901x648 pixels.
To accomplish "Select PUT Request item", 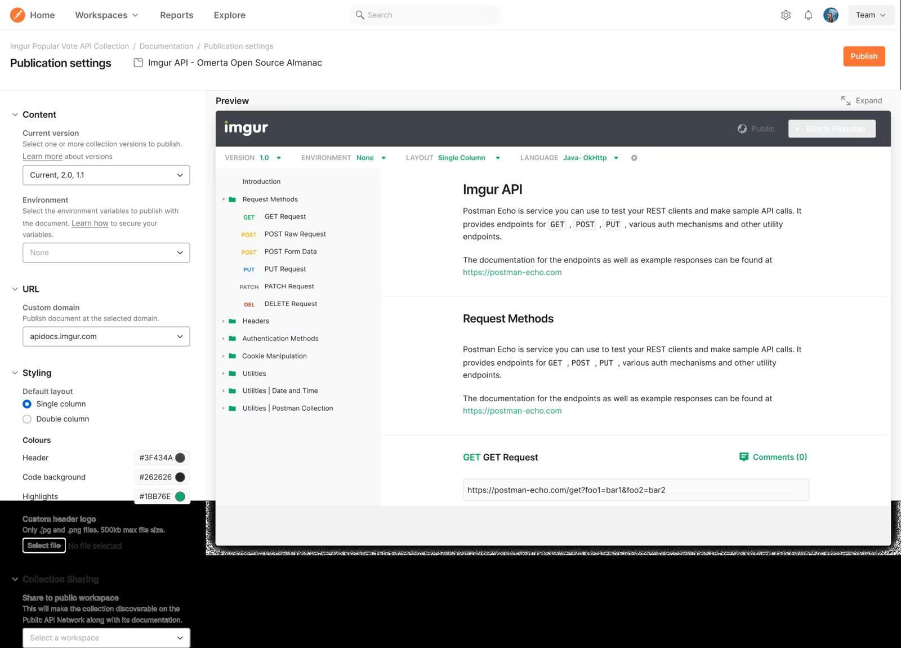I will coord(285,269).
